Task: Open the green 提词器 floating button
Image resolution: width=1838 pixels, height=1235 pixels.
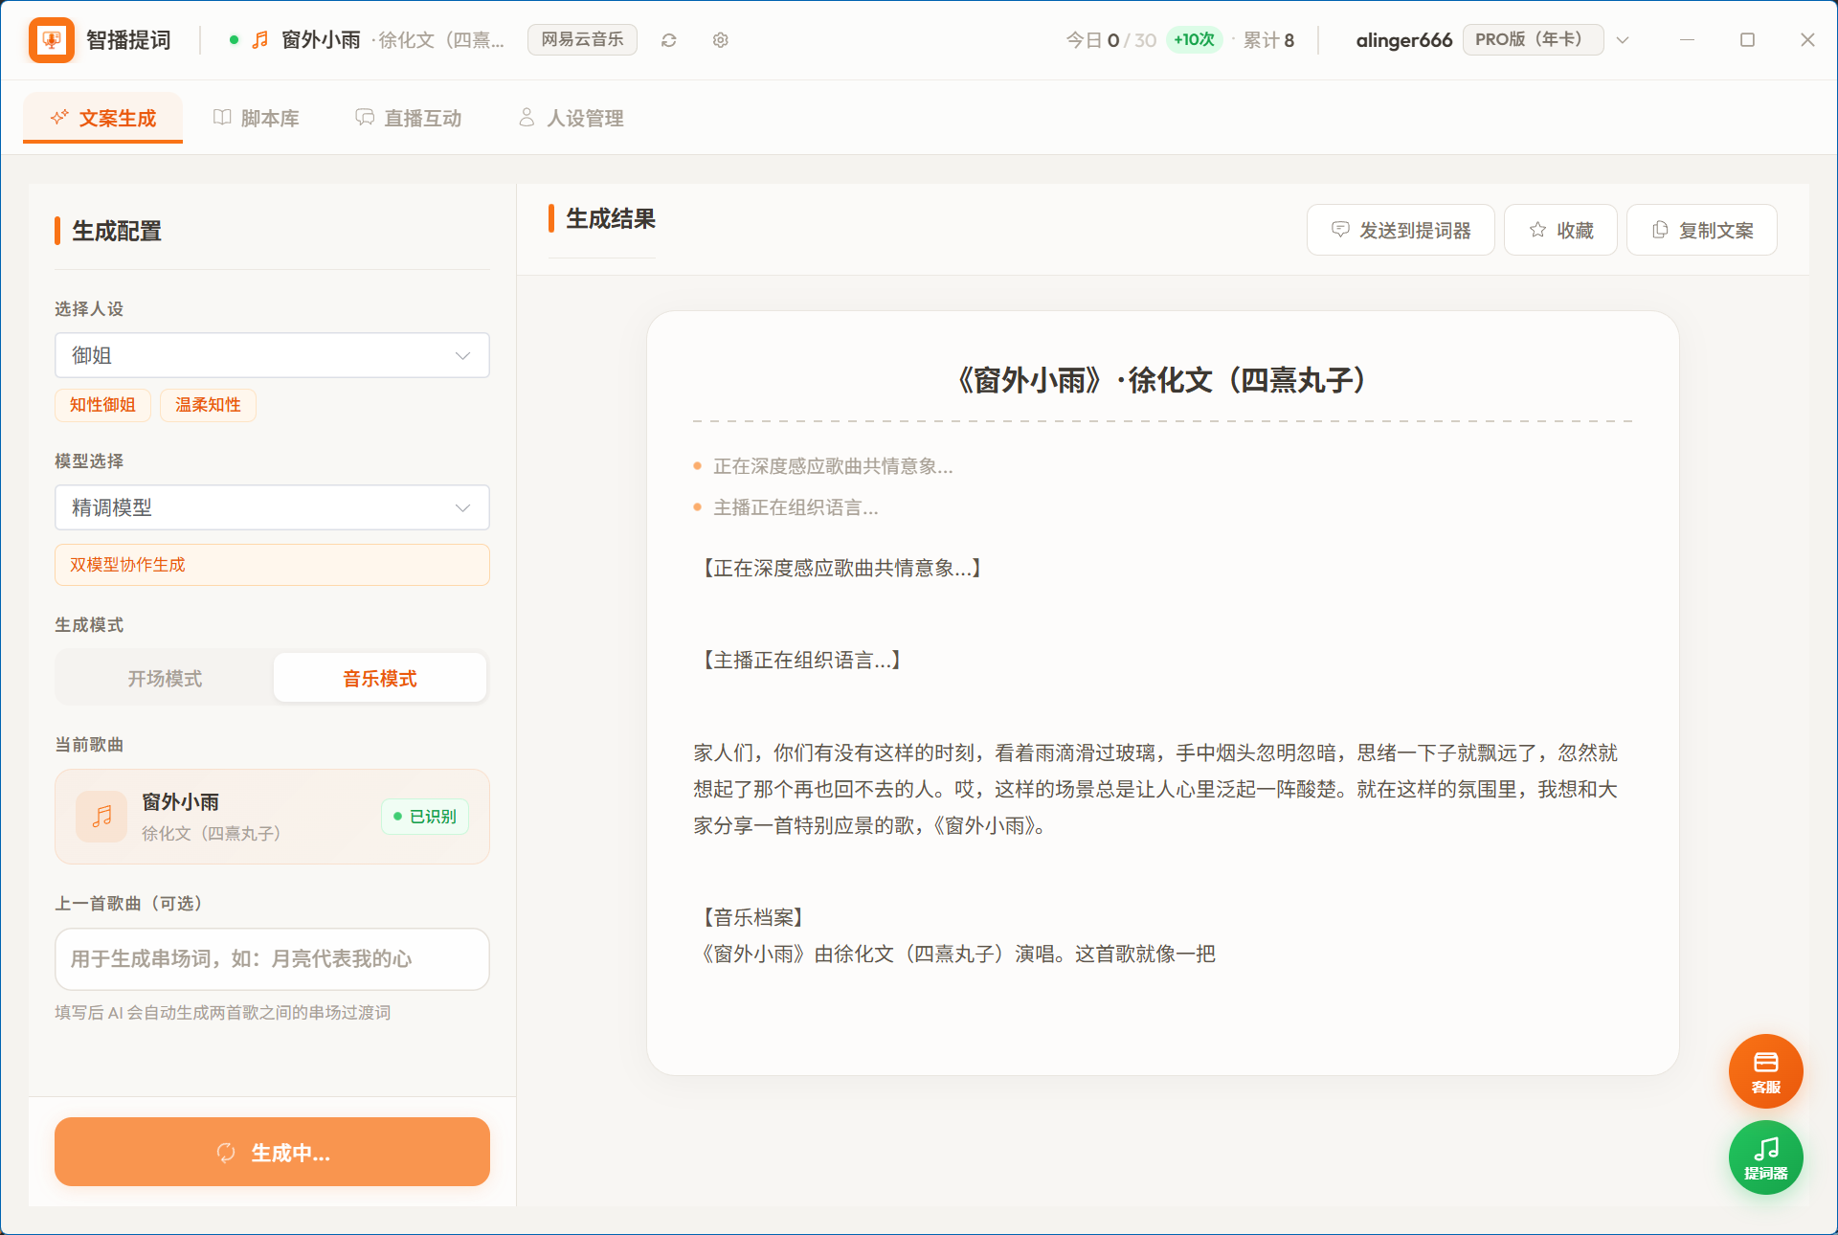Action: [x=1765, y=1157]
